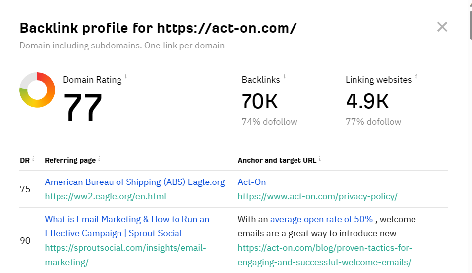Screen dimensions: 472x273
Task: Click the DR value 90 cell
Action: (25, 240)
